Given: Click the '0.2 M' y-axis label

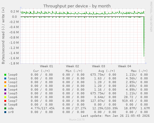Looking at the screenshot, I should coord(15,12).
